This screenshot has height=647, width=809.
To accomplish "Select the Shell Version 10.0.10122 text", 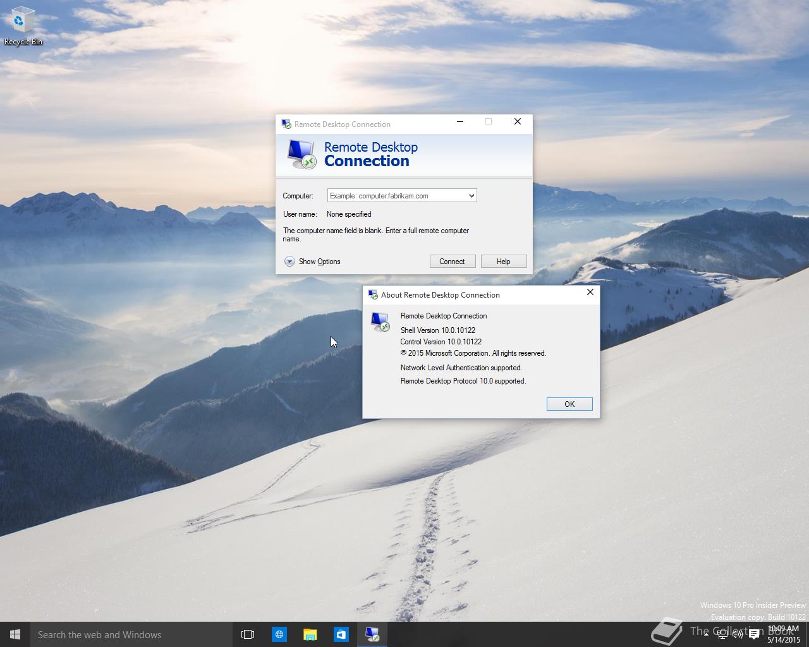I will 438,330.
